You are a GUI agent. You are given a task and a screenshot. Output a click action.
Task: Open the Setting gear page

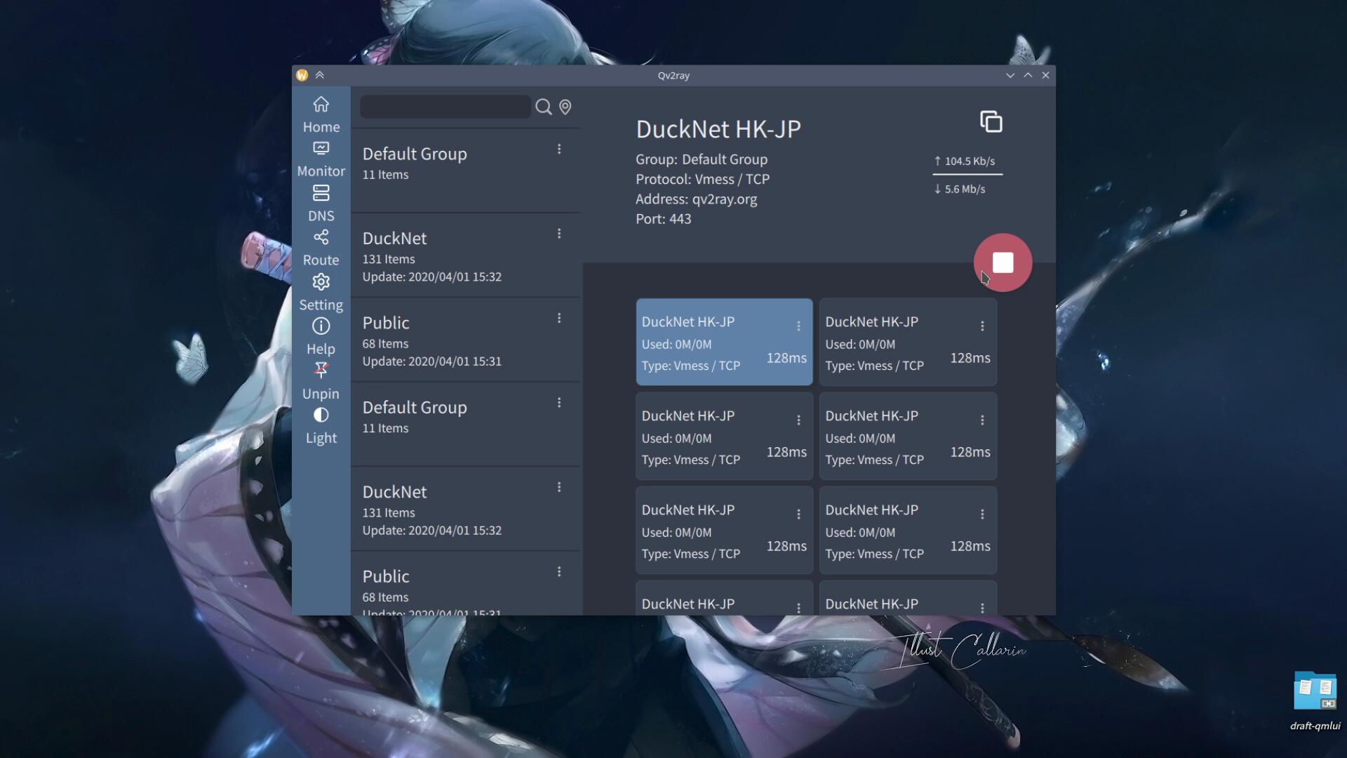point(321,292)
